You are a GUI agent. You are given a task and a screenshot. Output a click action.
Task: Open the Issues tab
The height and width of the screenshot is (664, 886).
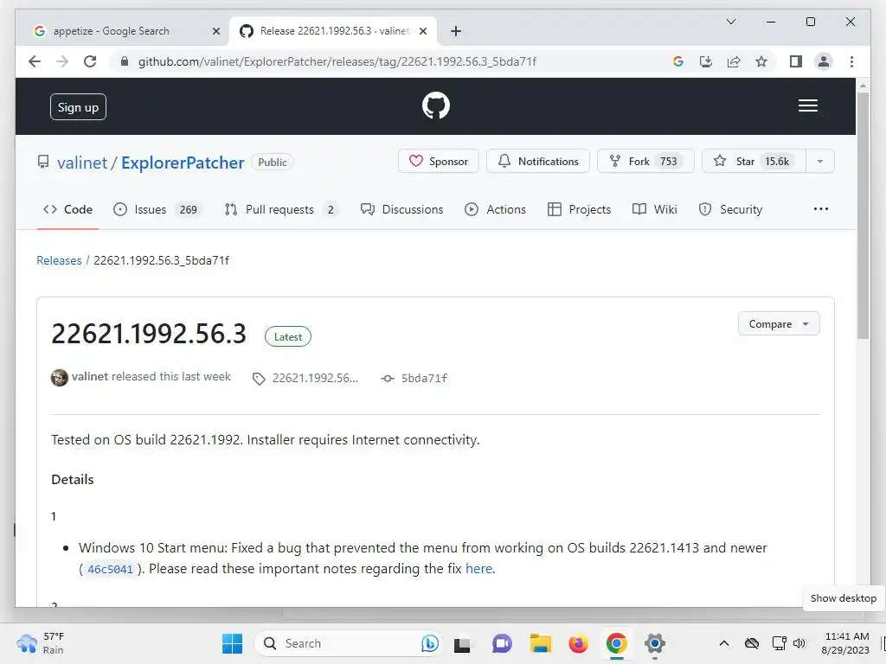point(157,209)
